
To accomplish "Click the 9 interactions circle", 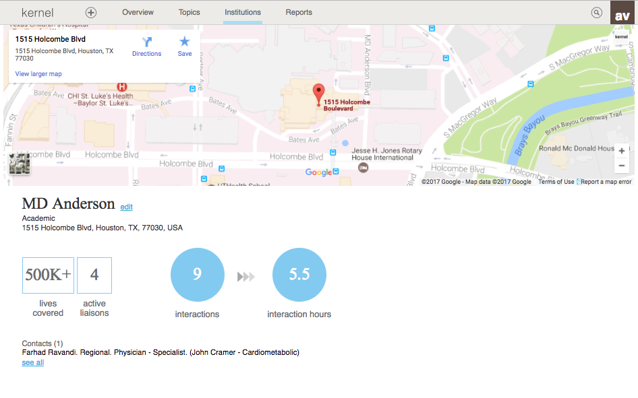I will 198,275.
